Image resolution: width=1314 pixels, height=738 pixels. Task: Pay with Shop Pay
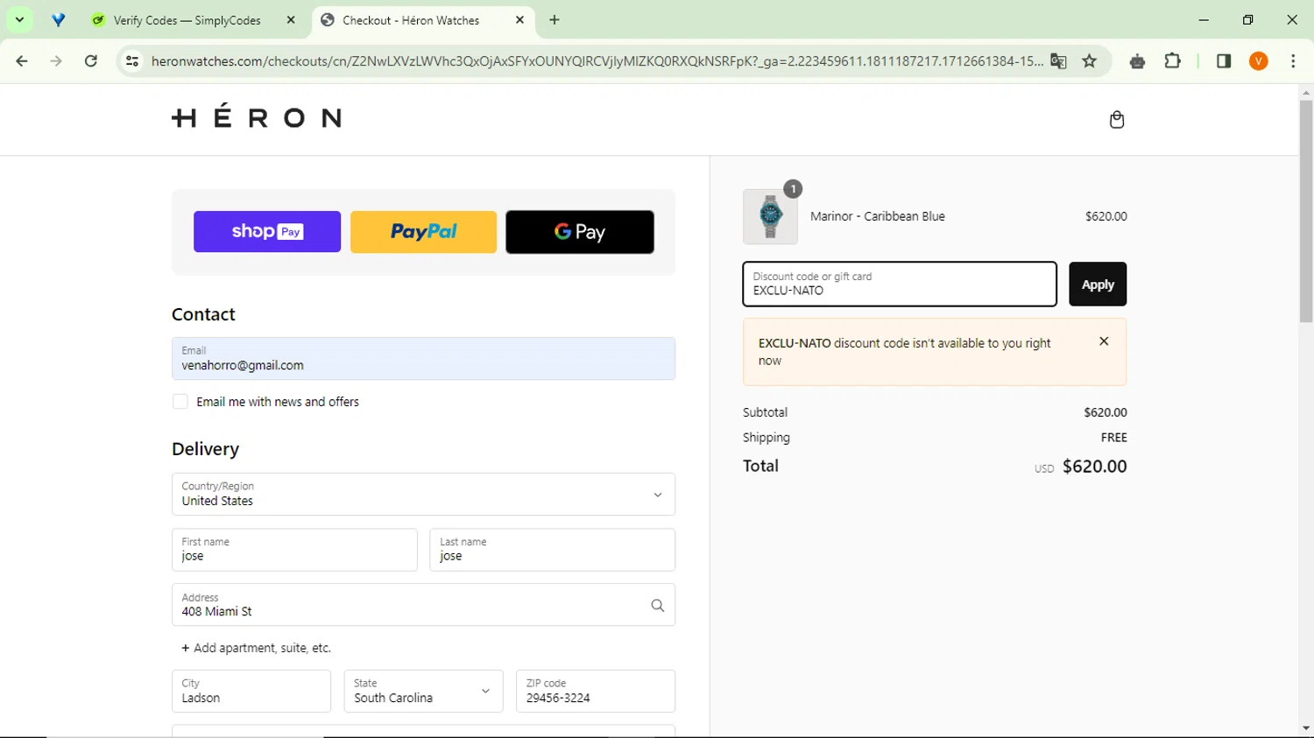tap(267, 232)
